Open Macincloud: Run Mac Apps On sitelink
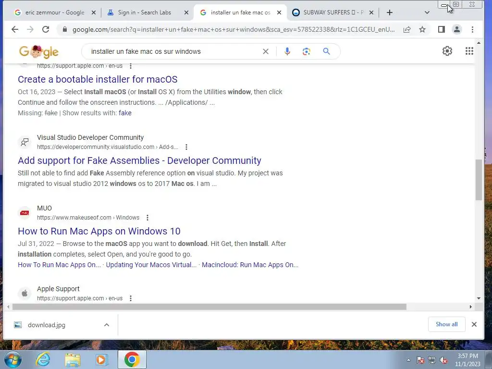This screenshot has width=492, height=369. click(250, 265)
